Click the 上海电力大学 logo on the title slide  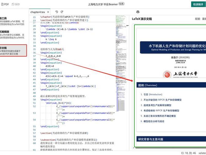coord(180,74)
